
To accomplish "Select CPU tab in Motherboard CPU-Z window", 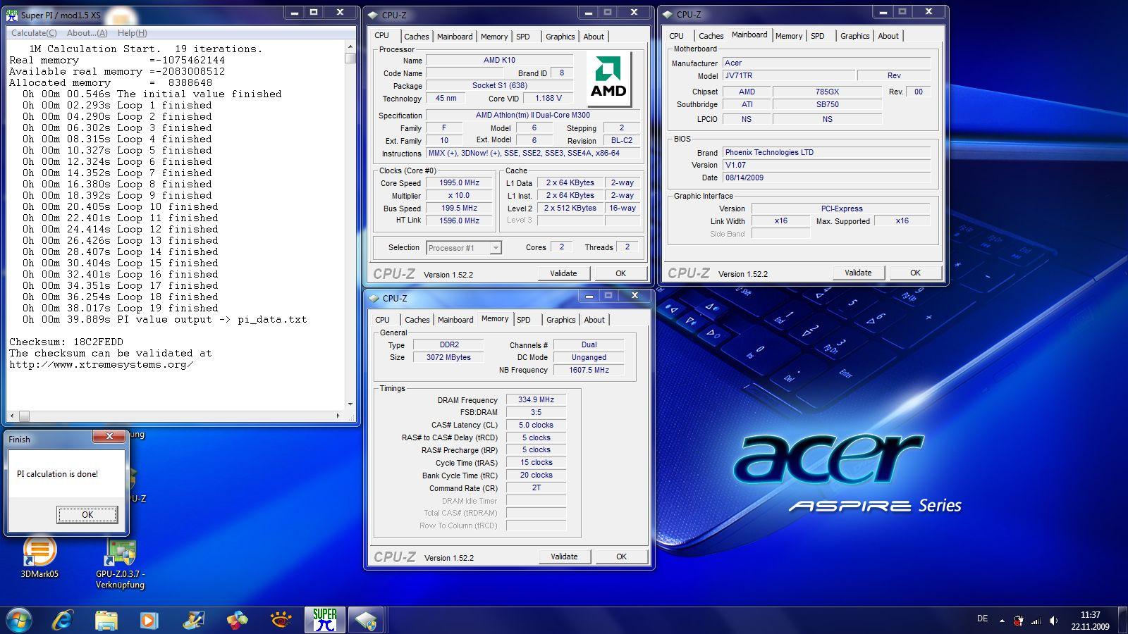I will [x=677, y=36].
